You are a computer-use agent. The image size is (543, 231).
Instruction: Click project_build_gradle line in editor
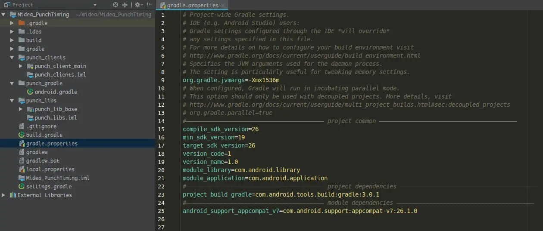click(x=281, y=194)
